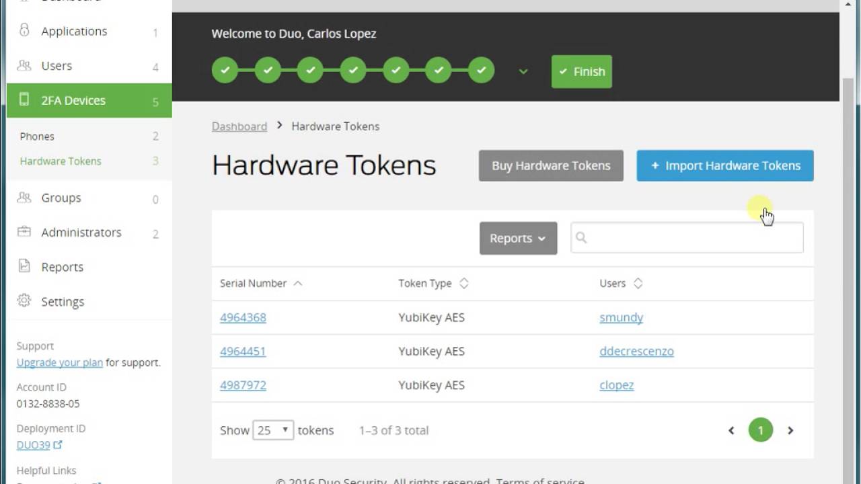Click the Users people icon in sidebar

coord(24,65)
